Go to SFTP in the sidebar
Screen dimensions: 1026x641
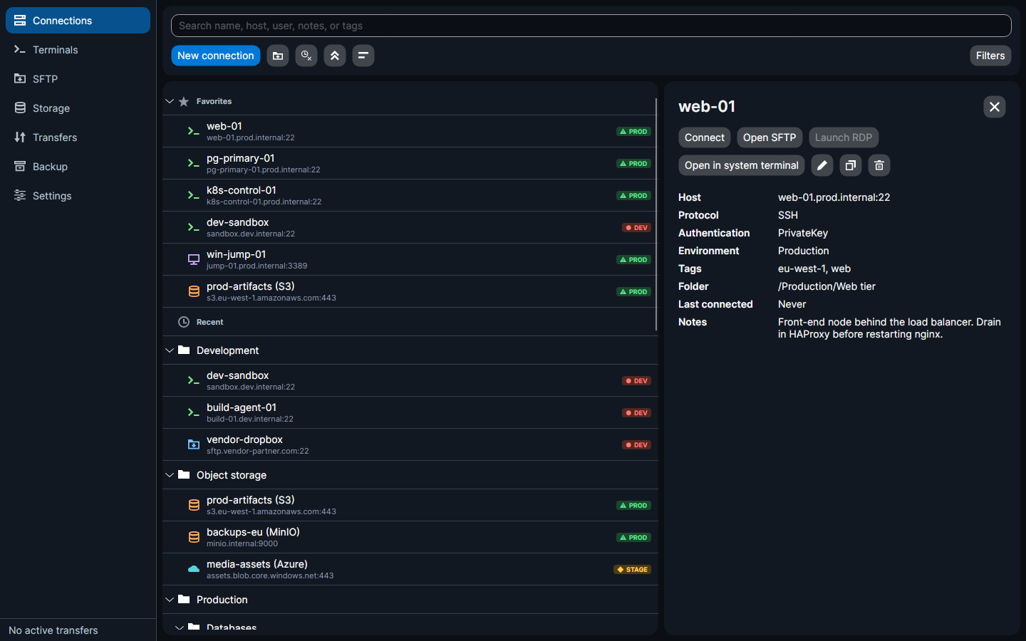(78, 79)
